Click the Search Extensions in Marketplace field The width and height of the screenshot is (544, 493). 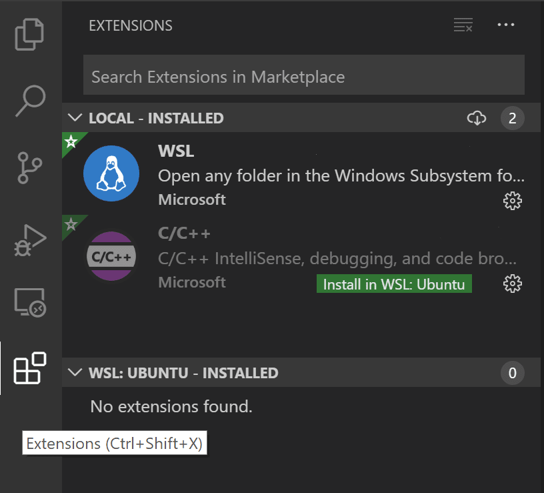[303, 75]
